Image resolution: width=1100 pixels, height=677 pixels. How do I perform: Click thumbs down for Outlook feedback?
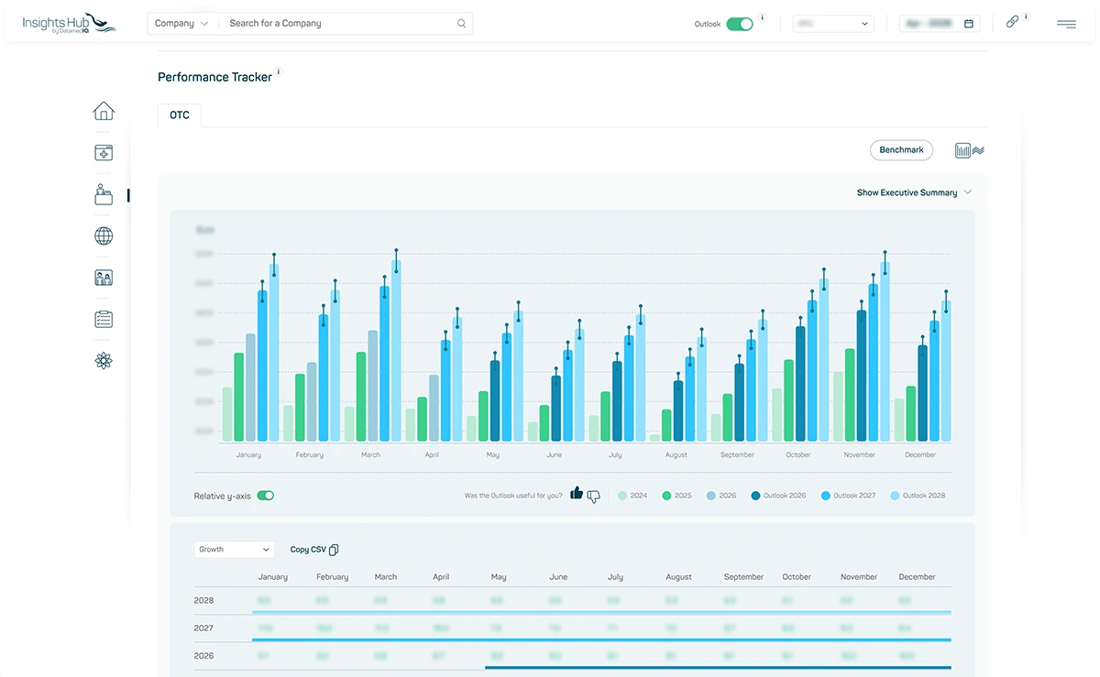pyautogui.click(x=593, y=497)
